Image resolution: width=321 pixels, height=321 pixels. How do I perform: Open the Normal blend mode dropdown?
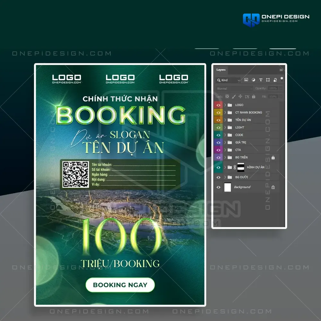[234, 89]
